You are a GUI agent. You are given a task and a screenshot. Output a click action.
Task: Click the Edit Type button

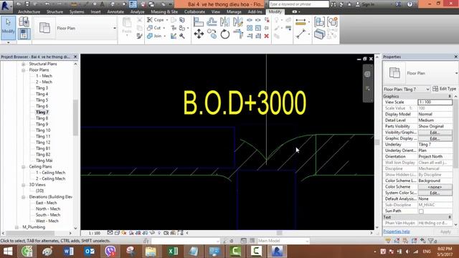[x=445, y=89]
